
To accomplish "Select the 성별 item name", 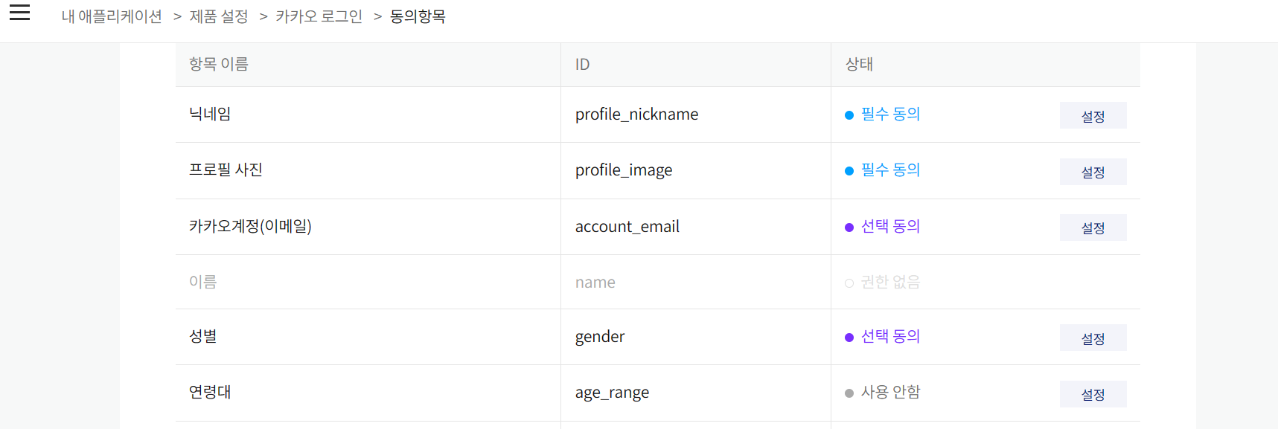I will coord(202,336).
